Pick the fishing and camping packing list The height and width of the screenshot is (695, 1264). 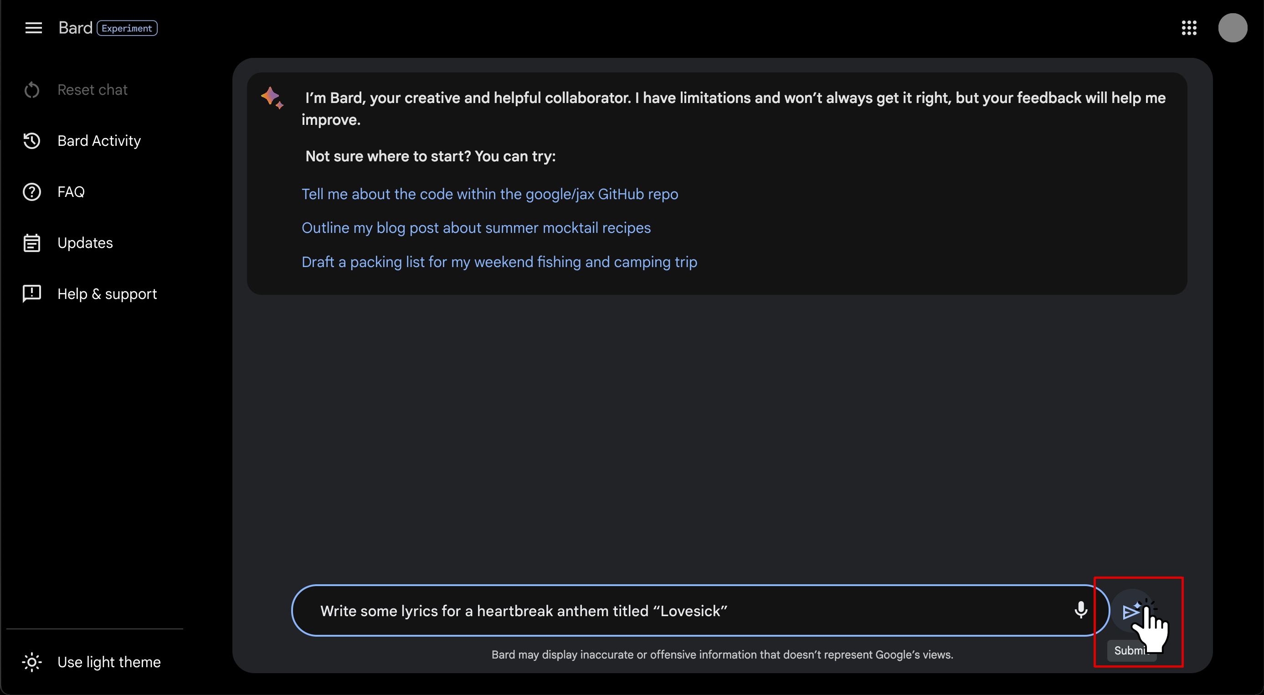tap(499, 262)
